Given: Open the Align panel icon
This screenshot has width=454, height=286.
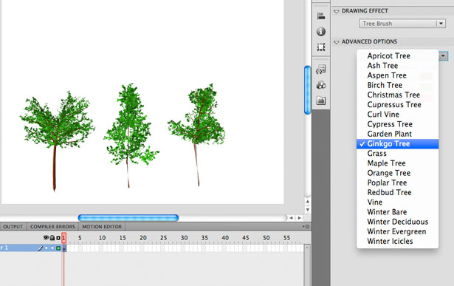Looking at the screenshot, I should (321, 16).
